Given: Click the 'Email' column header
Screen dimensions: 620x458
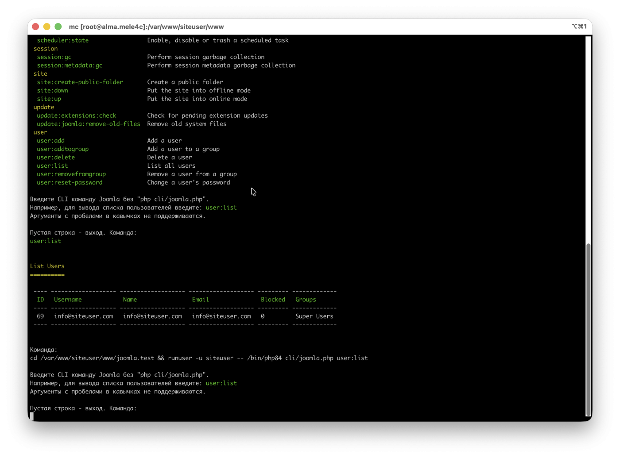Looking at the screenshot, I should coord(201,300).
